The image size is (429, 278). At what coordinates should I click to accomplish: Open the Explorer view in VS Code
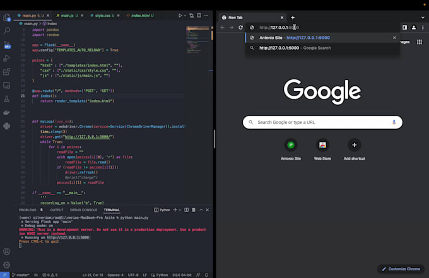(6, 18)
